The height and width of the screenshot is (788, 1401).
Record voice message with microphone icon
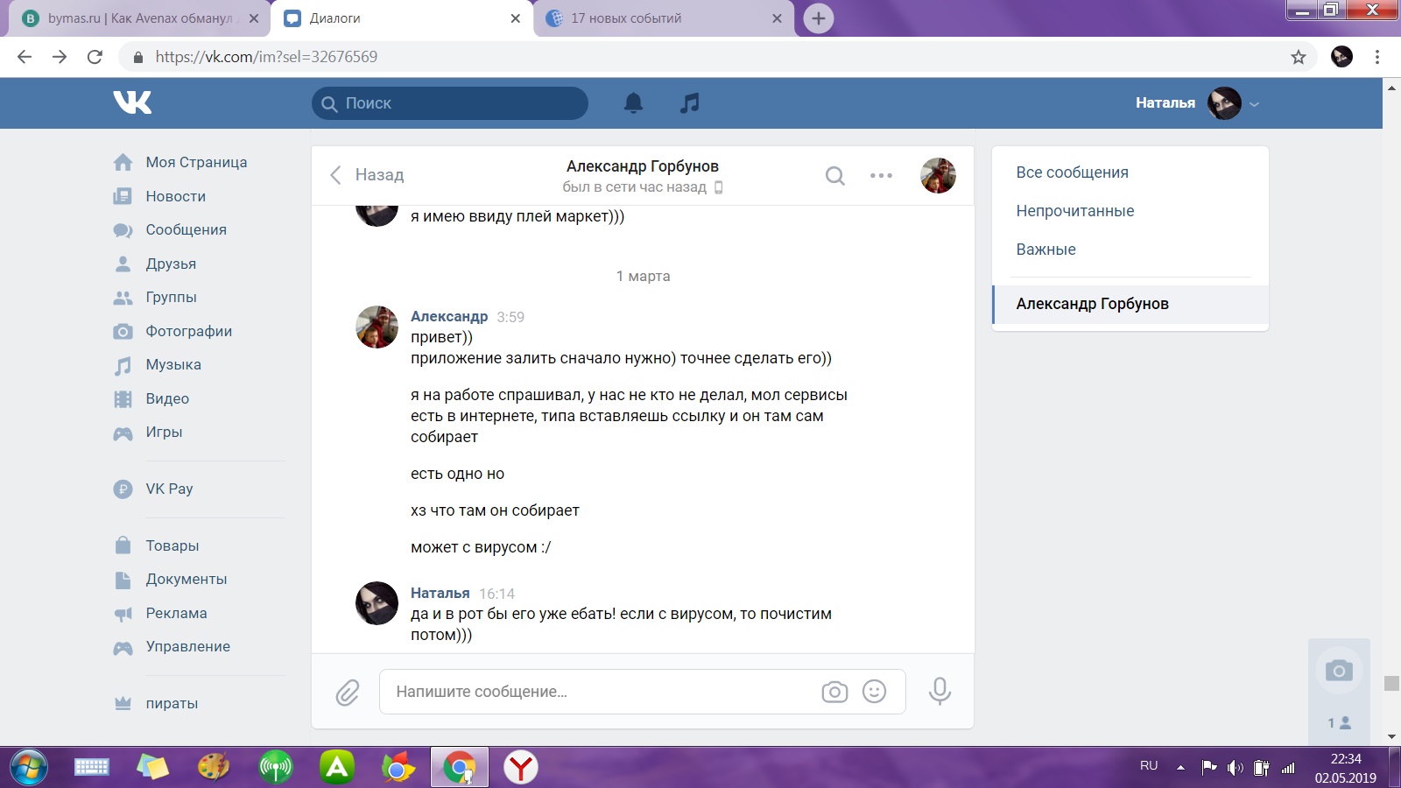pyautogui.click(x=940, y=692)
